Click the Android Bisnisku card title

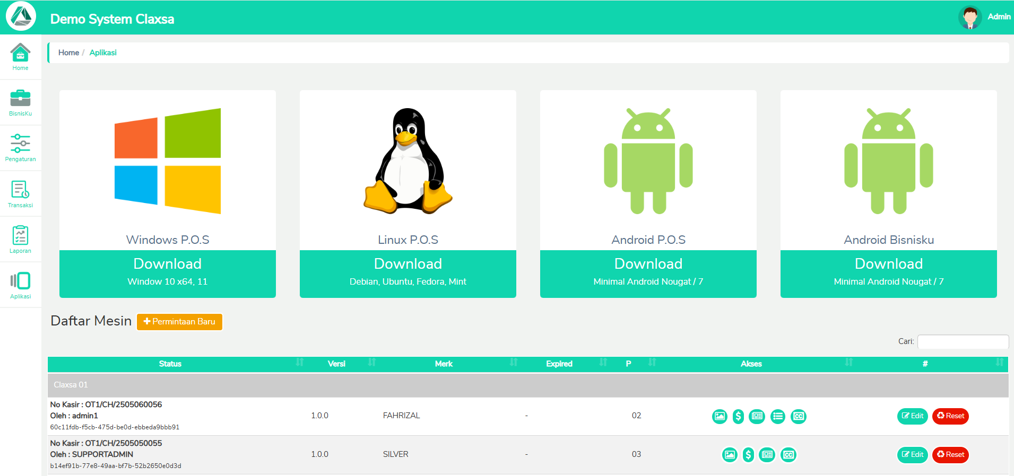point(889,240)
